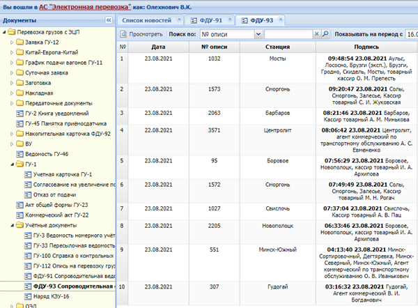Click the period start date field

(412, 34)
